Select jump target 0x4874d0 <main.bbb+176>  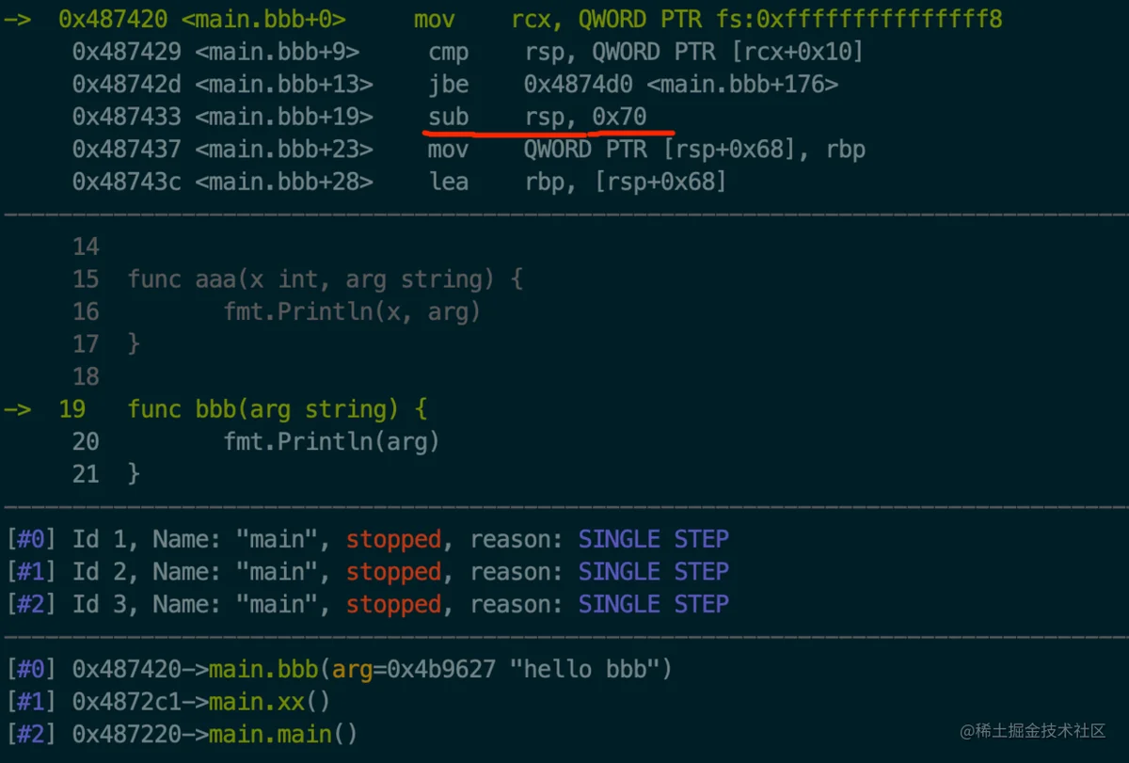pyautogui.click(x=681, y=85)
